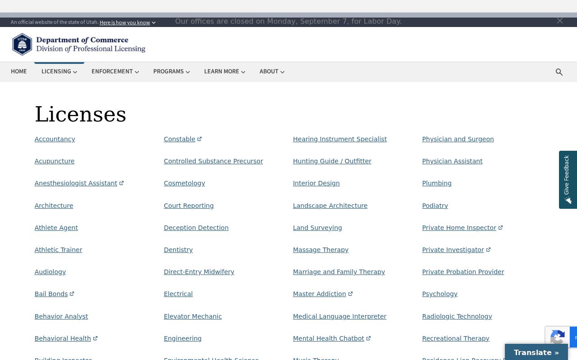Expand the Enforcement dropdown menu
The image size is (577, 360).
[x=115, y=72]
